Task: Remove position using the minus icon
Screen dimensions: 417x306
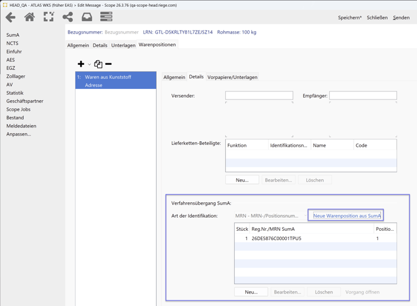Action: (x=108, y=64)
